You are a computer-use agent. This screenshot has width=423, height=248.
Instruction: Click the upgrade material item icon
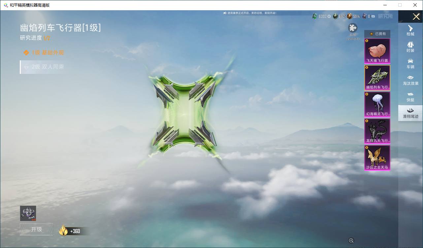28,213
